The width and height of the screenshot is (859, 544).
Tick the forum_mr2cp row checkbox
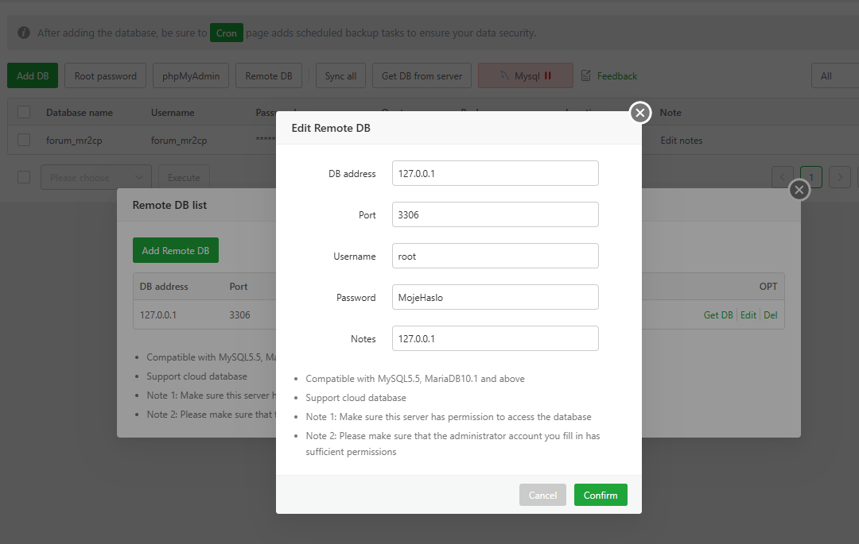24,141
